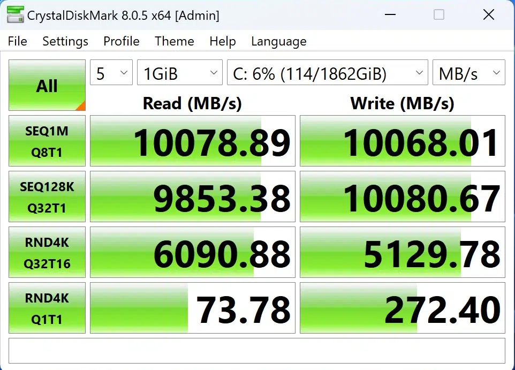Open the Language menu
The width and height of the screenshot is (515, 370).
point(279,41)
